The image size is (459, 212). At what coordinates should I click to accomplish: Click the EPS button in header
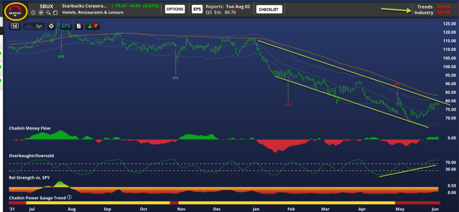[197, 9]
